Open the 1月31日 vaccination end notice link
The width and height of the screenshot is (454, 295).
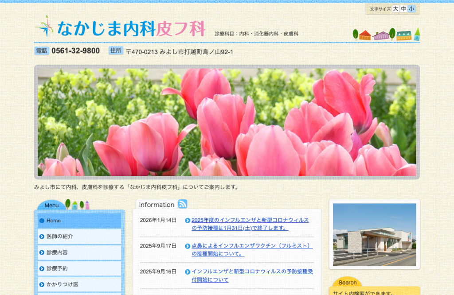coord(250,224)
